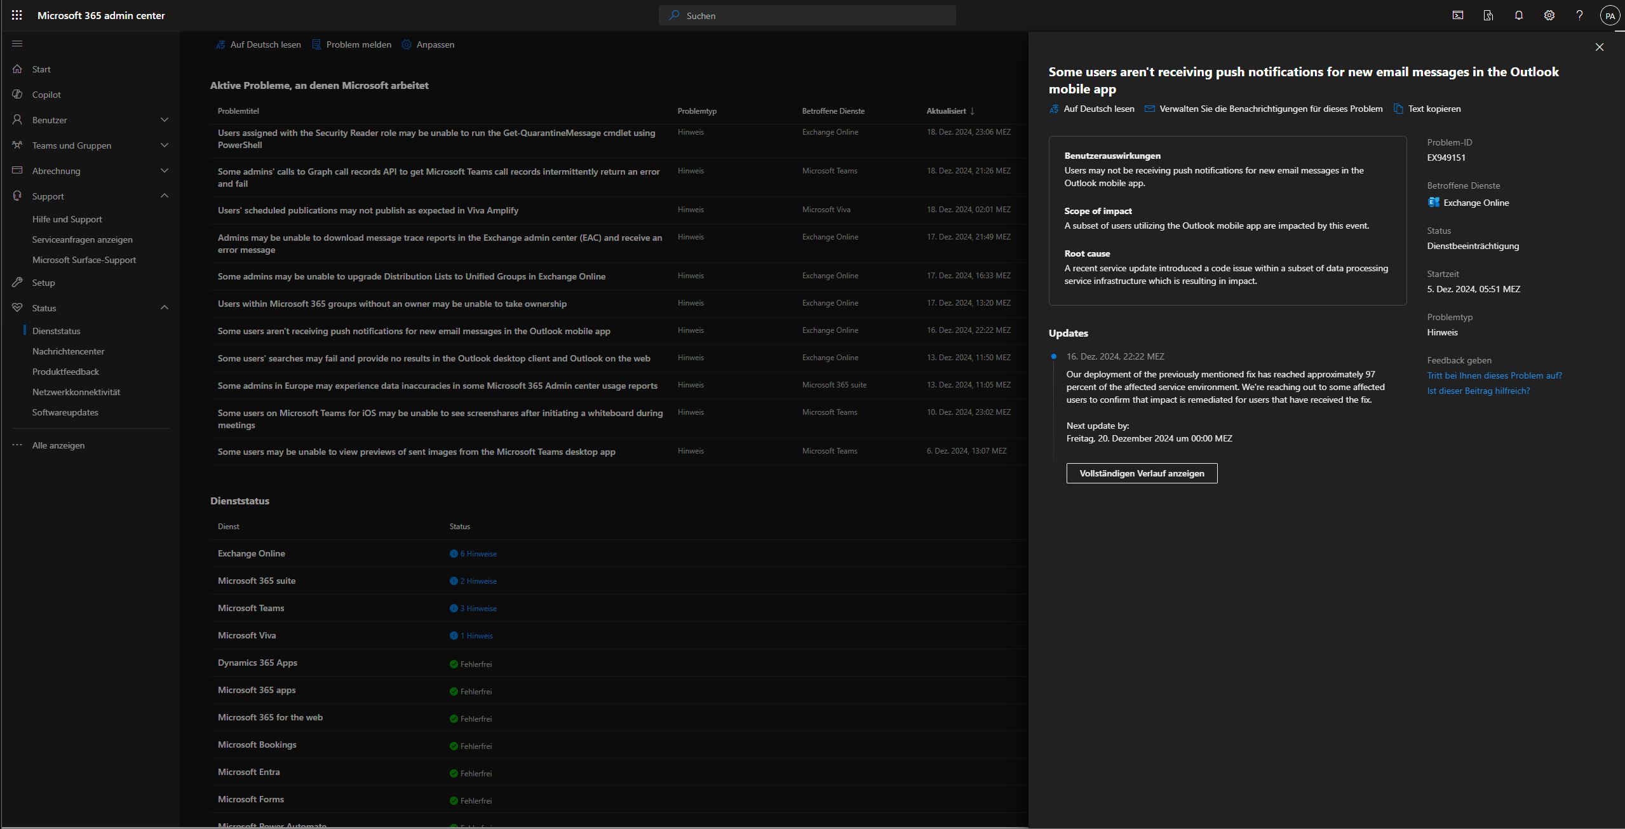
Task: Click the mail icon for Benachrichtigungen
Action: 1149,109
